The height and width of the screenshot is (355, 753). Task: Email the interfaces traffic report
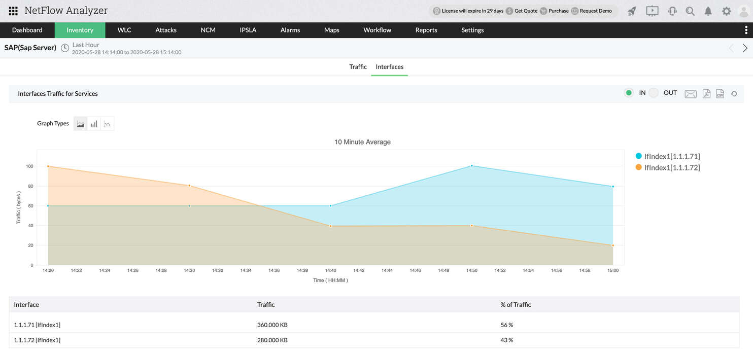click(x=690, y=93)
